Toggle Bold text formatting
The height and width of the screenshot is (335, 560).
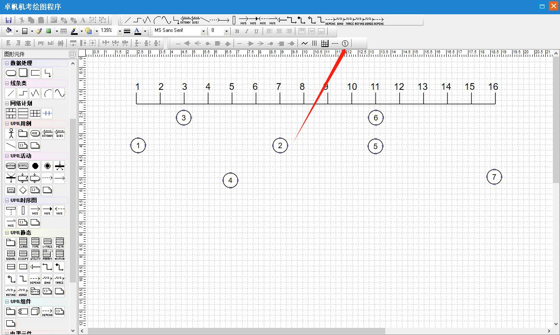pyautogui.click(x=237, y=31)
